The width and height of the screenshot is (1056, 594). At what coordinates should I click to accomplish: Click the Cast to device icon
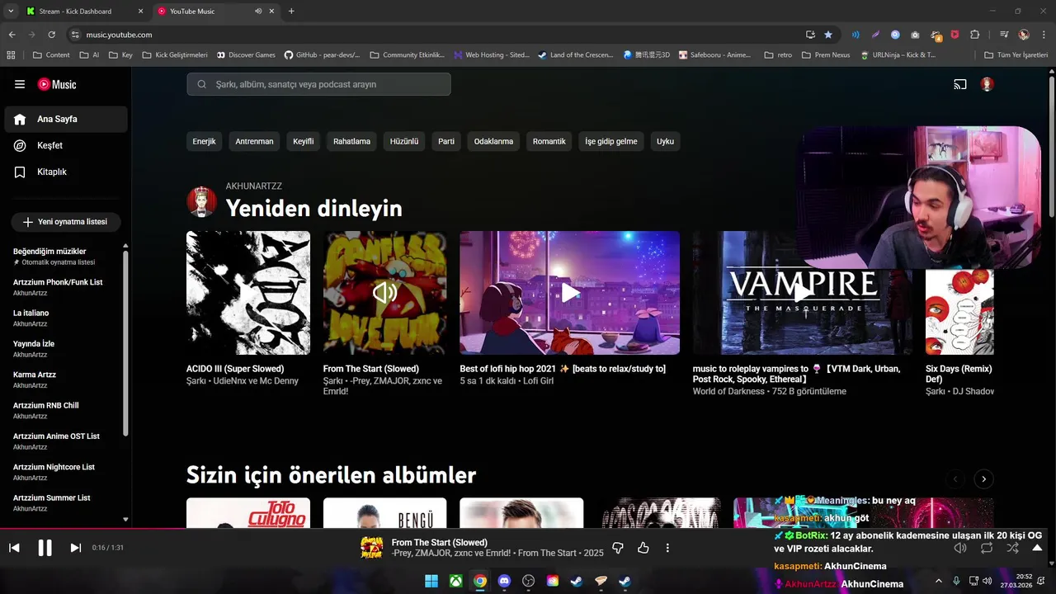point(960,84)
